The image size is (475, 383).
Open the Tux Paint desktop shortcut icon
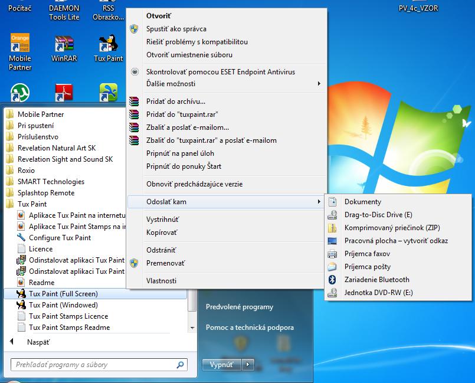click(x=109, y=43)
